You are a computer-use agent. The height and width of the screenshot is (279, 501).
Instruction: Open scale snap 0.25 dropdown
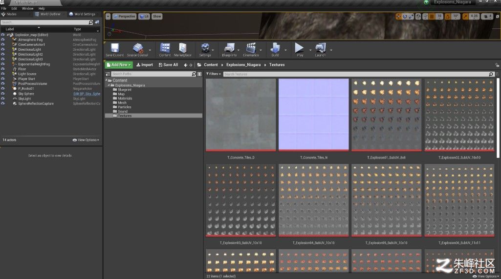[x=474, y=16]
